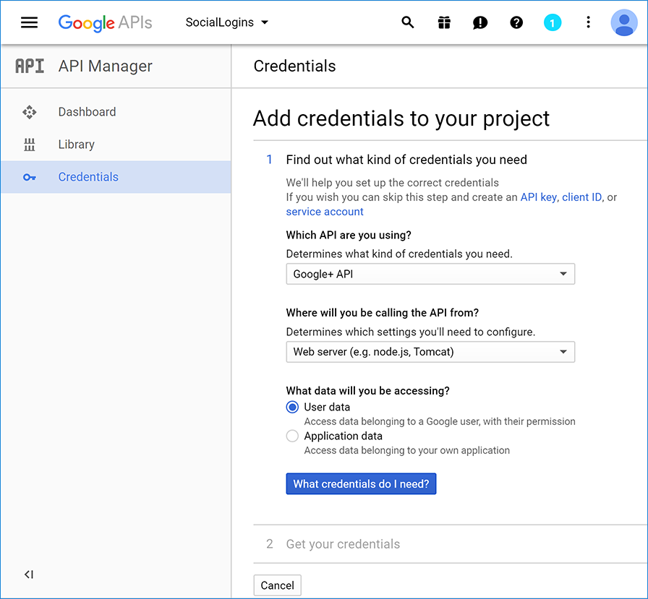The height and width of the screenshot is (599, 648).
Task: Open the Help question mark icon
Action: 516,22
